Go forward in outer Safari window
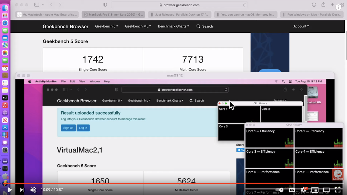 coord(60,5)
